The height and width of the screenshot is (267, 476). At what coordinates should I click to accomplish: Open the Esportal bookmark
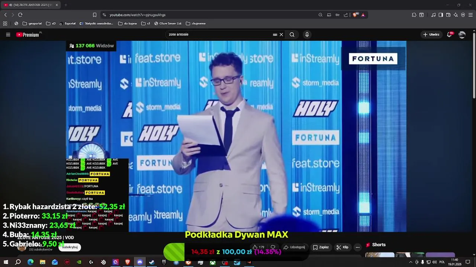(67, 23)
